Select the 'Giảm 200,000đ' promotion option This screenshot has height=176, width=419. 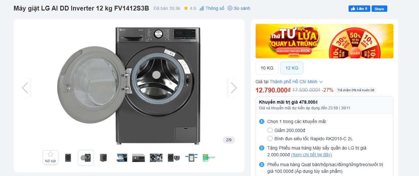pyautogui.click(x=270, y=130)
